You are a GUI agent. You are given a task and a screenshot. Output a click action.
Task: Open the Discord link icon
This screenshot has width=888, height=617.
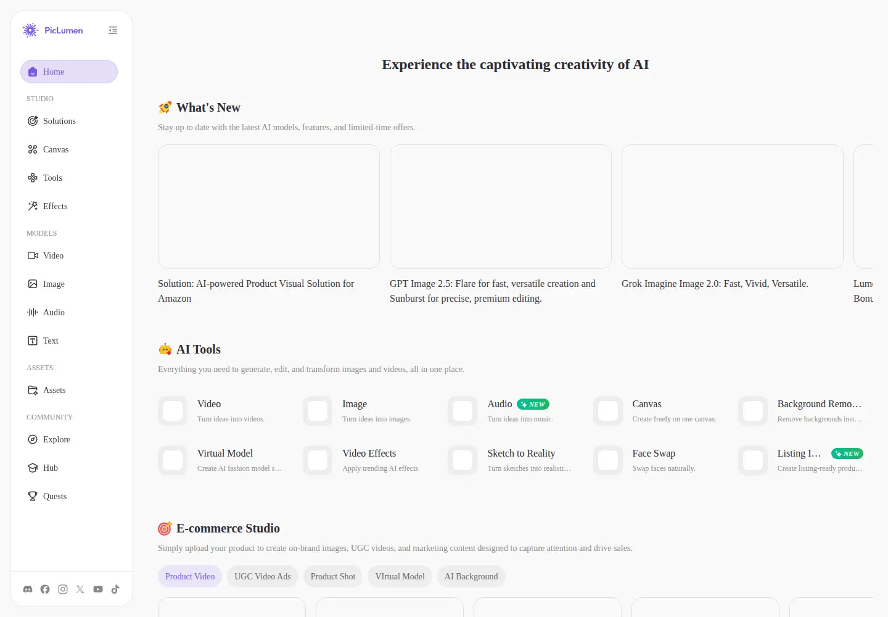pos(28,589)
